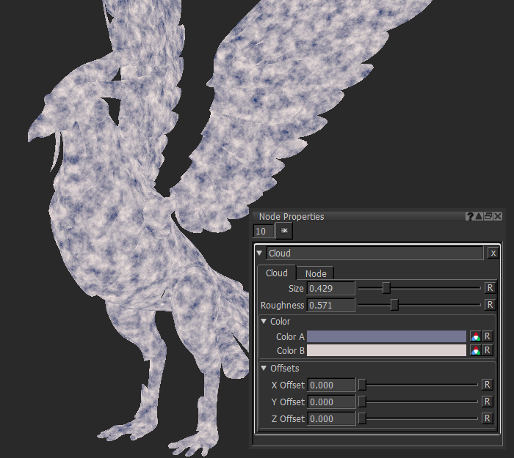Viewport: 514px width, 458px height.
Task: Collapse the Offsets group
Action: point(264,369)
